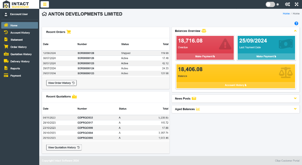This screenshot has width=302, height=165.
Task: Click the Recent Quotations icon
Action: [x=74, y=97]
